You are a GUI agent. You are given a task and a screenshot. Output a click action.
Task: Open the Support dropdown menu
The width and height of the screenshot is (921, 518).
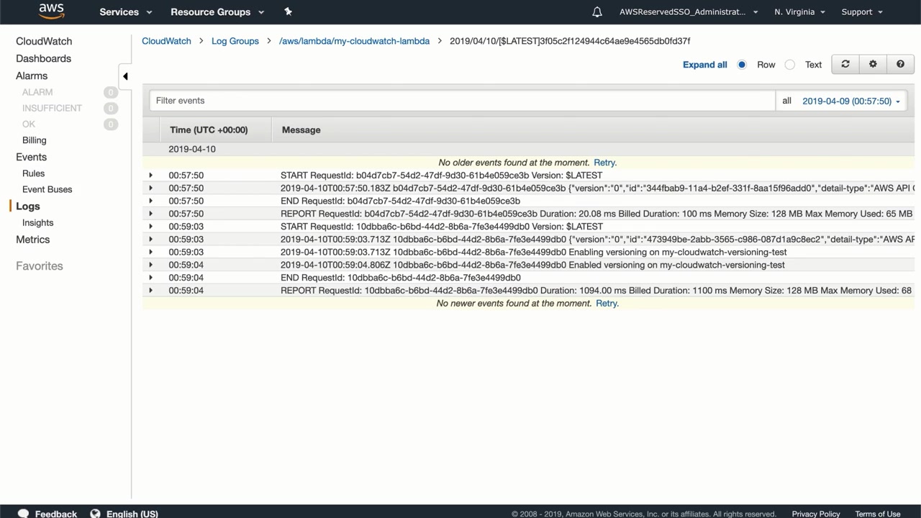point(861,12)
